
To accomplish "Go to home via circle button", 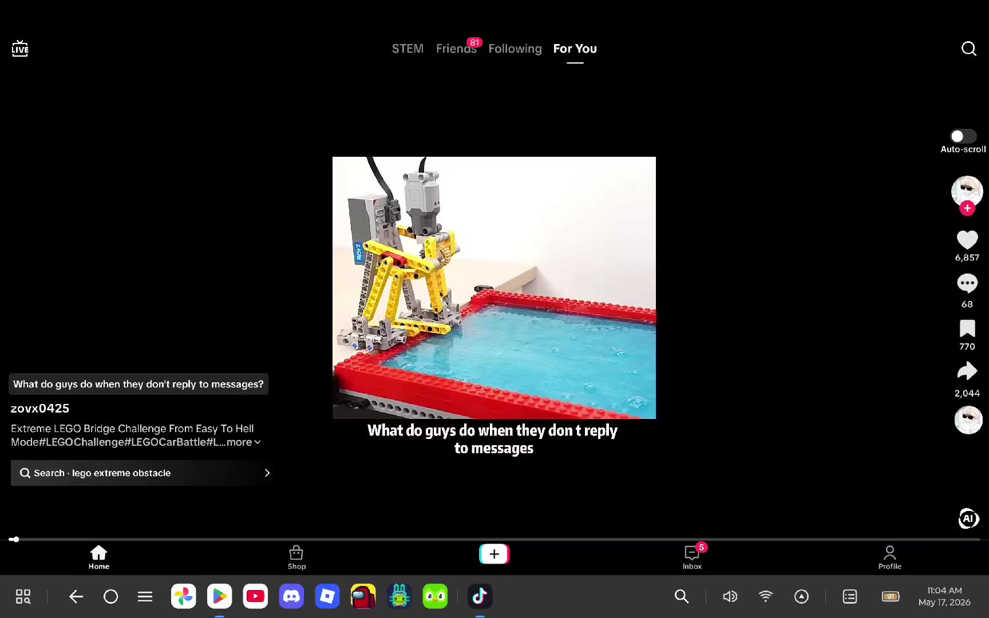I will [x=110, y=597].
